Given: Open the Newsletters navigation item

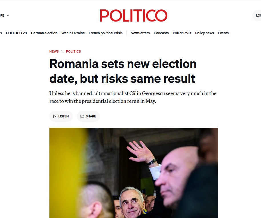Looking at the screenshot, I should [x=140, y=33].
